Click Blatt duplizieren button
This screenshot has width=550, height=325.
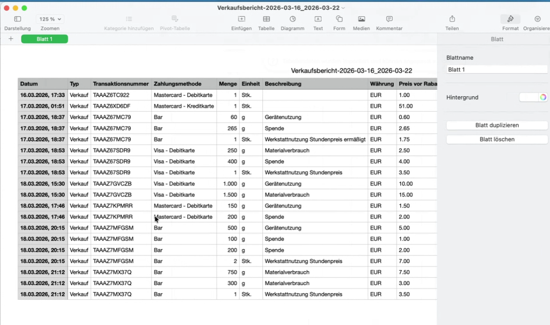[497, 125]
